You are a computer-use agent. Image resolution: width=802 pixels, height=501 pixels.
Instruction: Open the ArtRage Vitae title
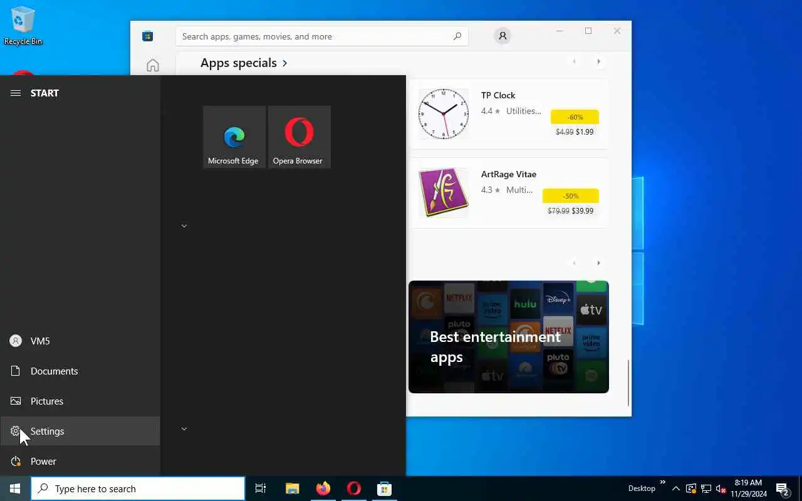[x=509, y=174]
